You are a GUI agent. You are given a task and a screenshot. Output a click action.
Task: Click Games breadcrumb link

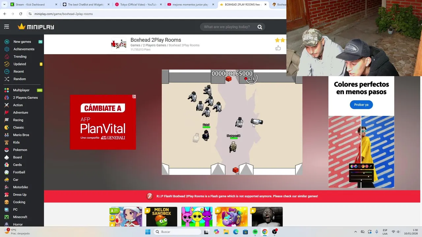point(135,45)
